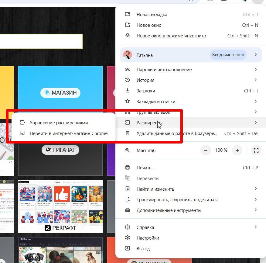Click the 100 % zoom value

221,150
